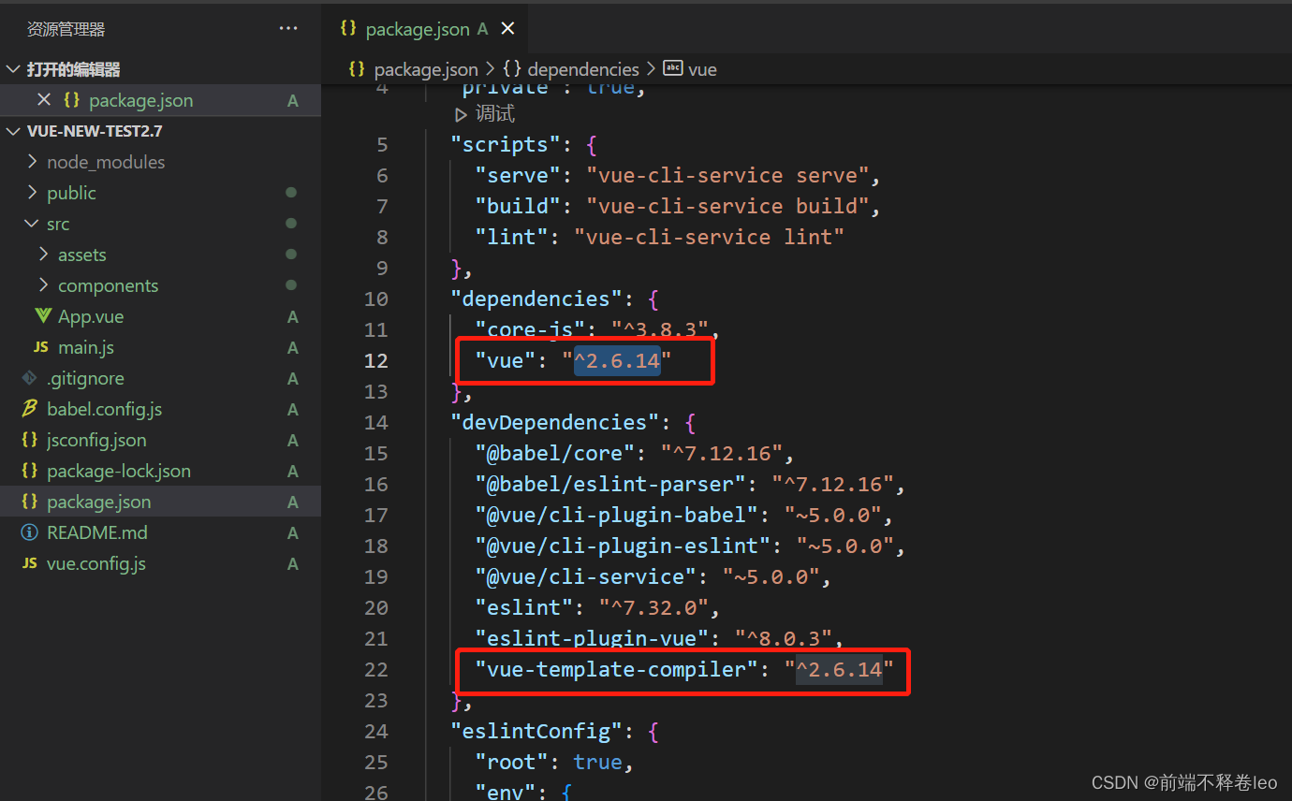
Task: Click dependencies breadcrumb segment
Action: pos(583,69)
